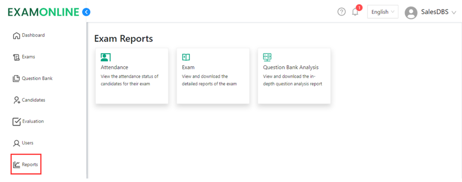The image size is (462, 182).
Task: Click the SalesDBS user avatar icon
Action: click(x=411, y=12)
